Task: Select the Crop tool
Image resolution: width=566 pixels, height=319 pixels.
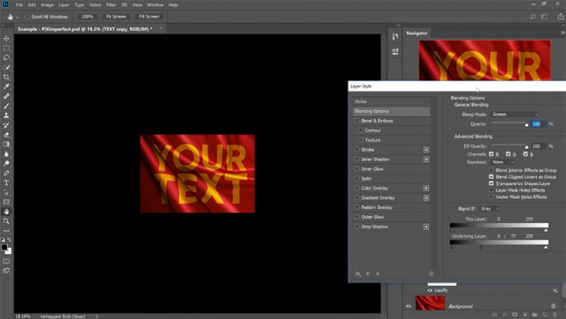Action: click(x=6, y=77)
